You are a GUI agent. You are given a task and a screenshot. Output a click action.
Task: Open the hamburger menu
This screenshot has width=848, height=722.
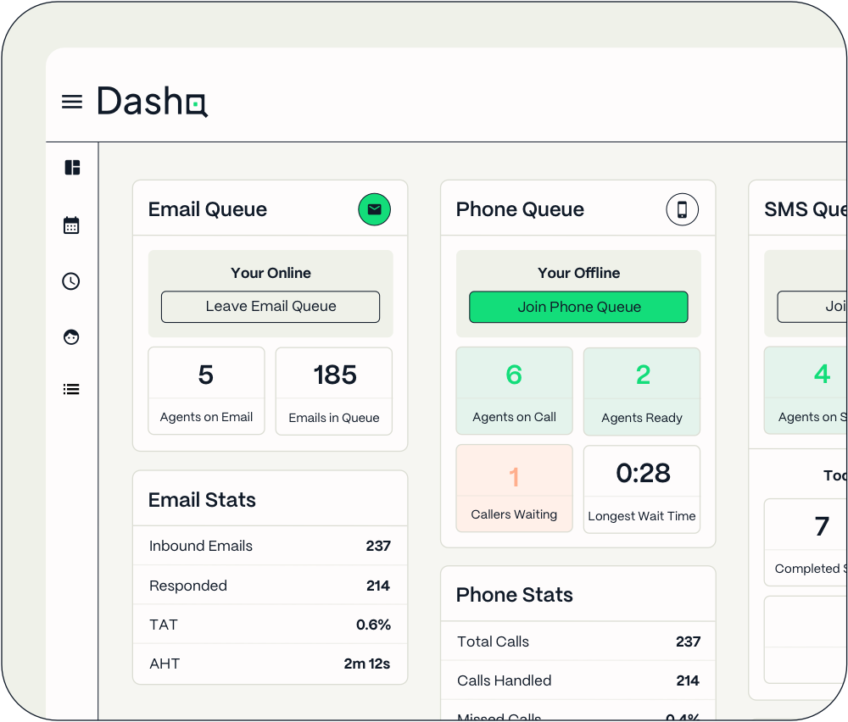point(72,102)
